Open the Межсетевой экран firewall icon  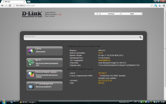tap(31, 74)
